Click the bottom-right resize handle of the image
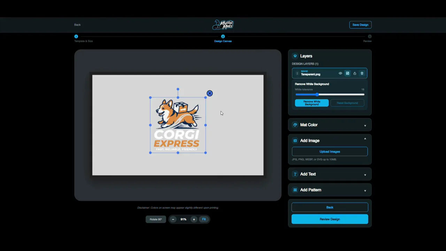This screenshot has width=446, height=251. pyautogui.click(x=206, y=153)
